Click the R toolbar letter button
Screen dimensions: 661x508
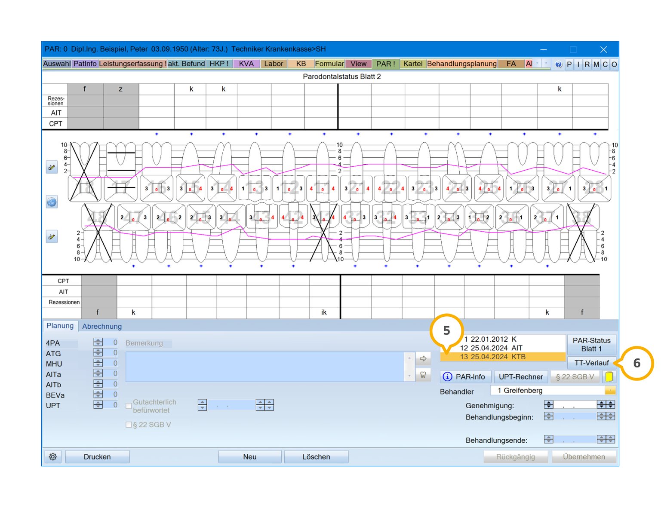pos(587,64)
